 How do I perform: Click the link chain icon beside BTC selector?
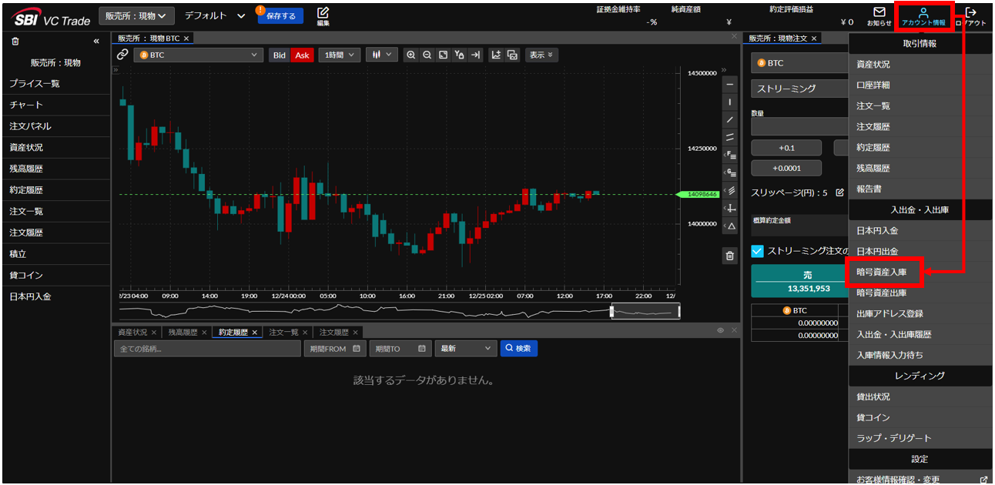point(122,55)
